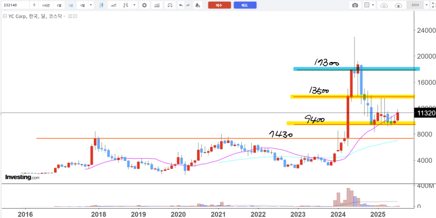The image size is (436, 218).
Task: Open the interval dropdown arrow
Action: pos(90,5)
